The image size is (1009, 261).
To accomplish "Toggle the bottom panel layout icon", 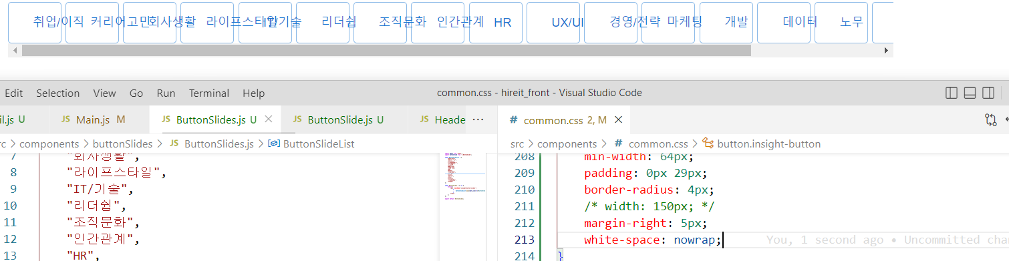I will coord(970,93).
